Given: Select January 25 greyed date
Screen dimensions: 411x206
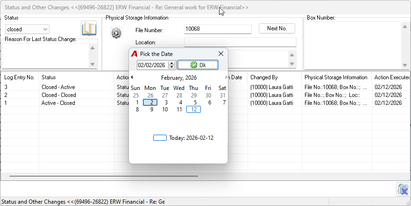Looking at the screenshot, I should (136, 96).
